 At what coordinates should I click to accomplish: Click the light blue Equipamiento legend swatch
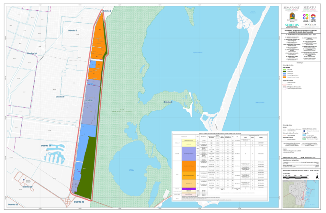pyautogui.click(x=285, y=73)
